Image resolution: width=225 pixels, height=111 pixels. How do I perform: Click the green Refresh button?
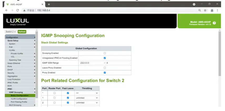pyautogui.click(x=22, y=32)
